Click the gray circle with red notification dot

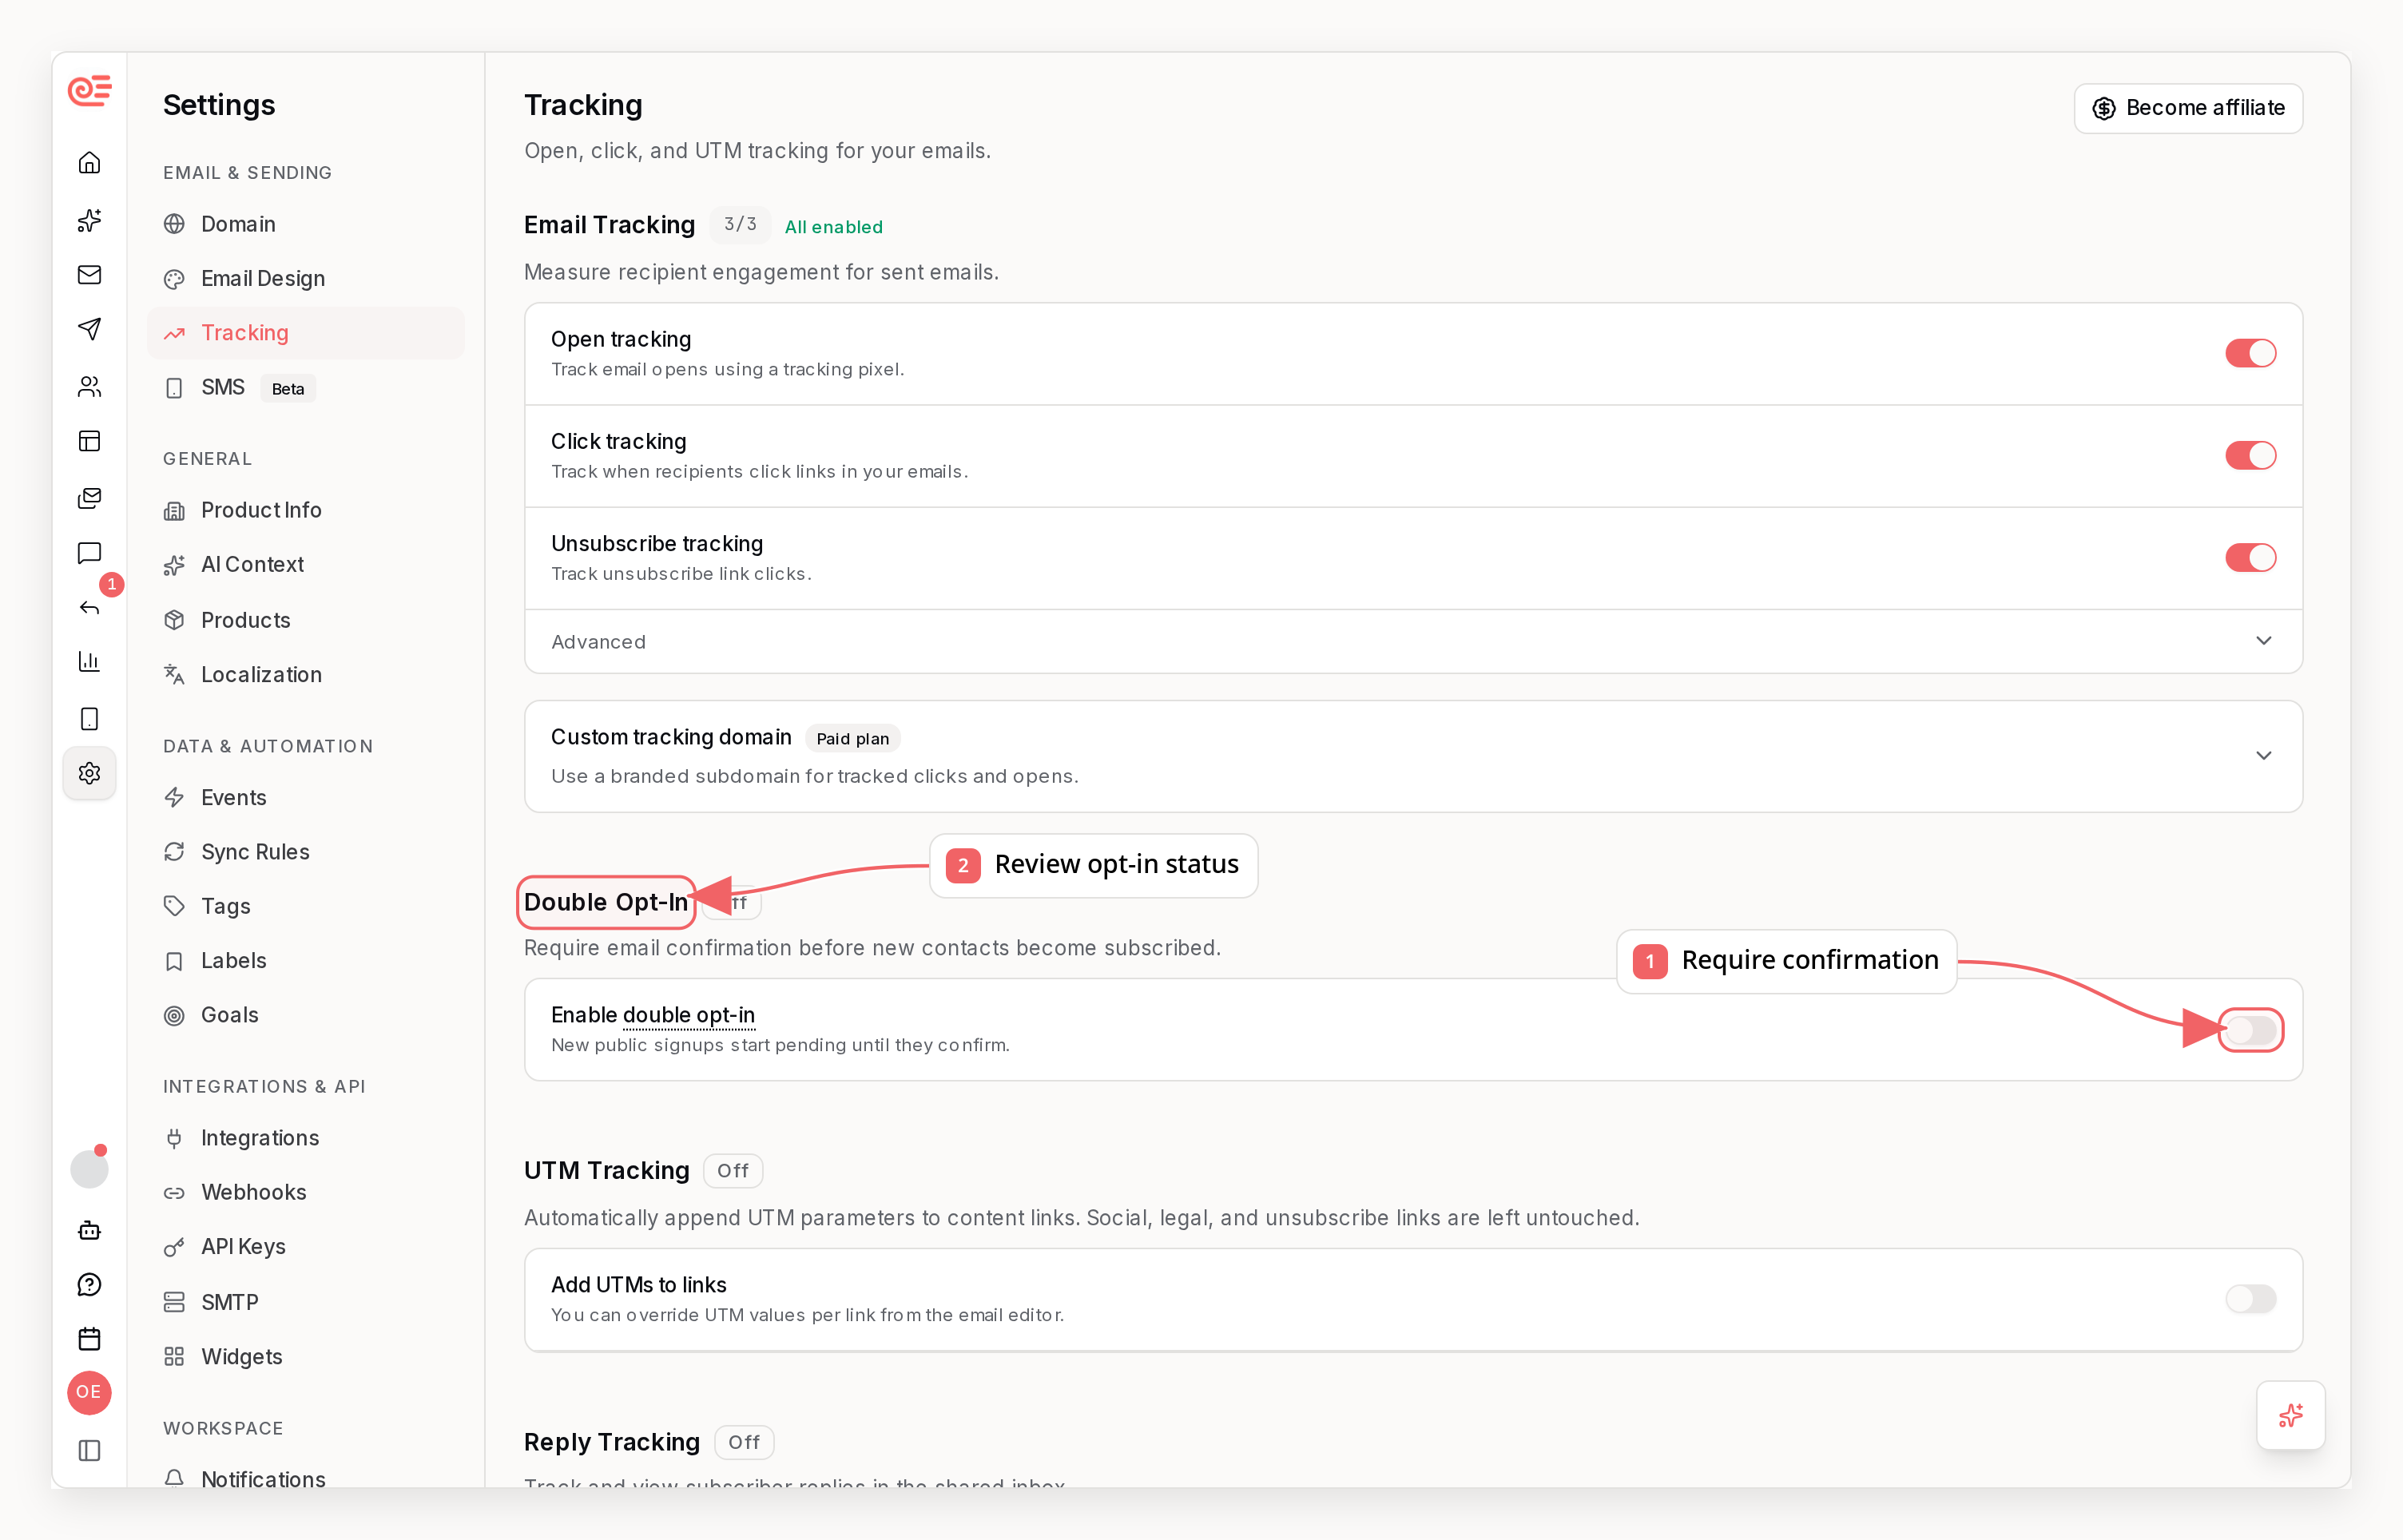click(89, 1168)
